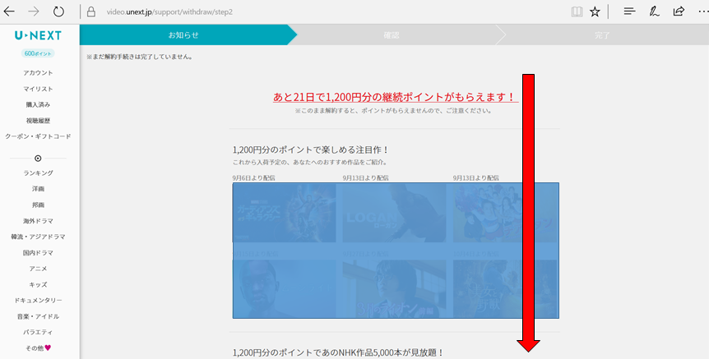Open 購入済み in the sidebar
This screenshot has width=709, height=359.
pyautogui.click(x=38, y=105)
